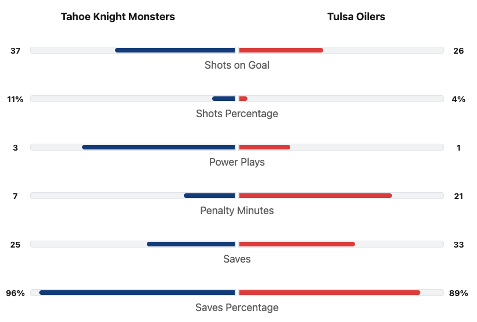
Task: Click the red Penalty Minutes bar
Action: pyautogui.click(x=315, y=196)
